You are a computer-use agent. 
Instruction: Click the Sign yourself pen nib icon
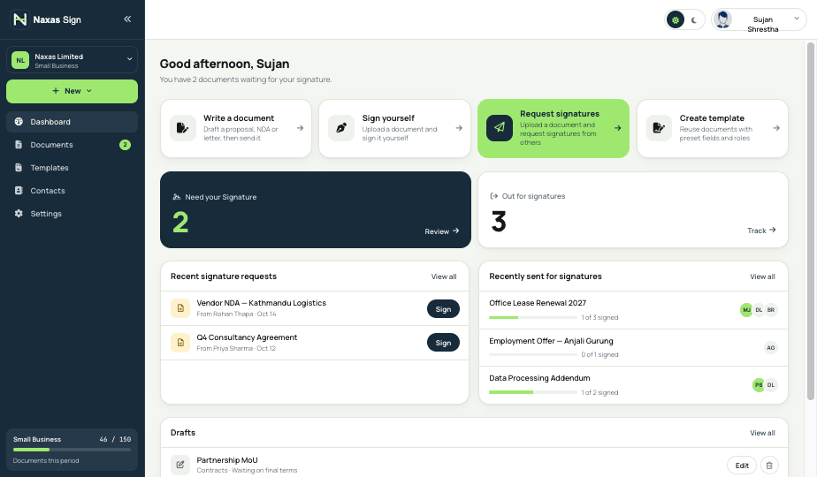click(341, 128)
